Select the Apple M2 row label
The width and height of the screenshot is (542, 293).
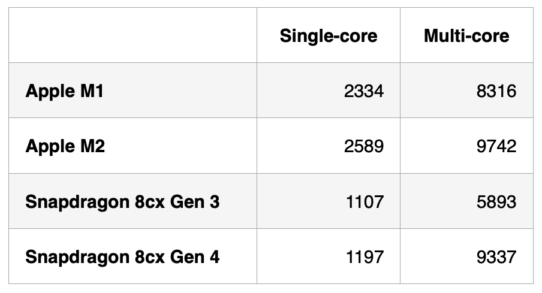65,146
